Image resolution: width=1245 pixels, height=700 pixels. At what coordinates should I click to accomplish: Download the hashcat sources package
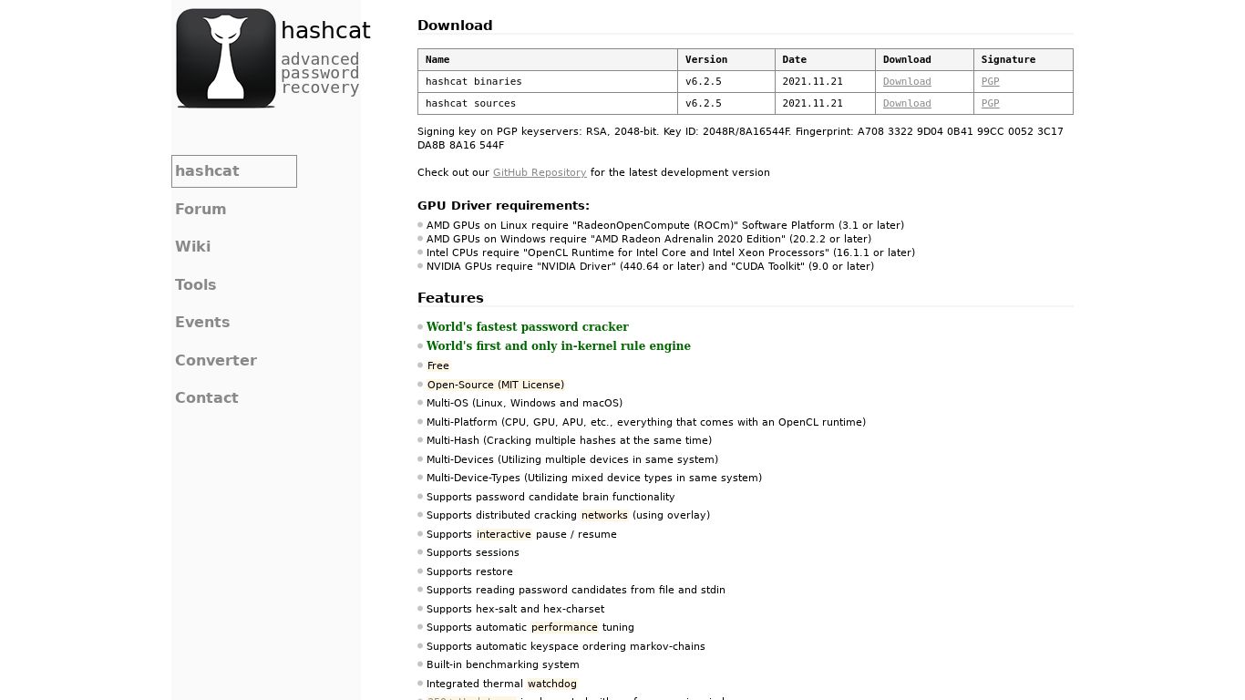pos(906,103)
